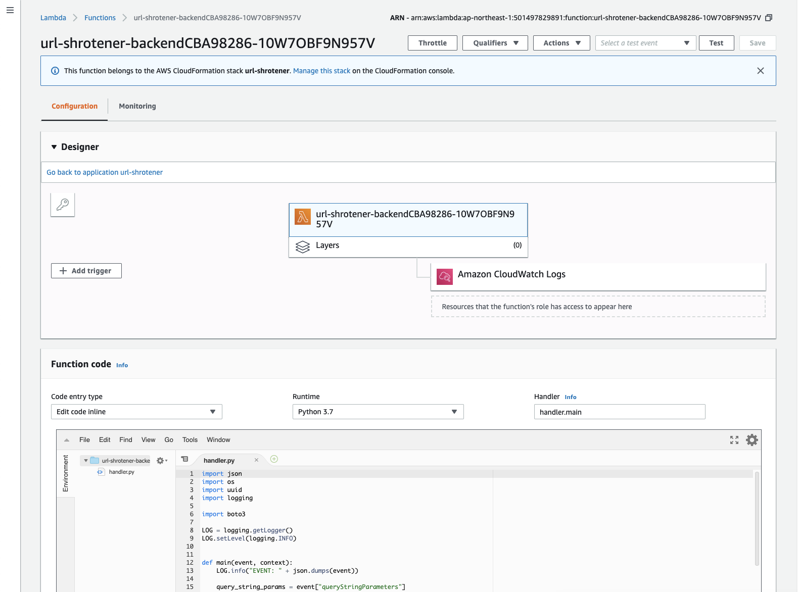Click the url-shrotener-backe folder icon
798x592 pixels.
[x=95, y=460]
